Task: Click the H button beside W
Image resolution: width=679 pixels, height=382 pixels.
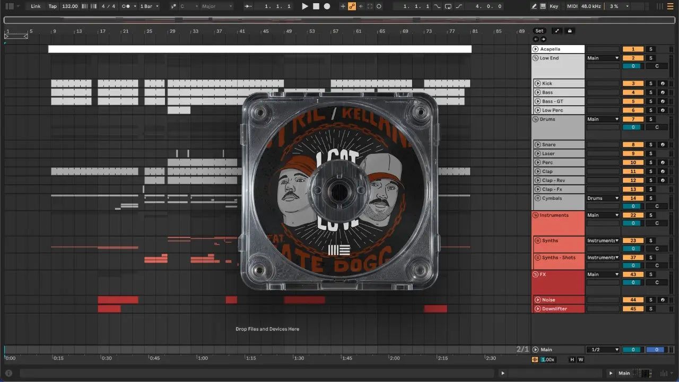Action: click(x=572, y=360)
